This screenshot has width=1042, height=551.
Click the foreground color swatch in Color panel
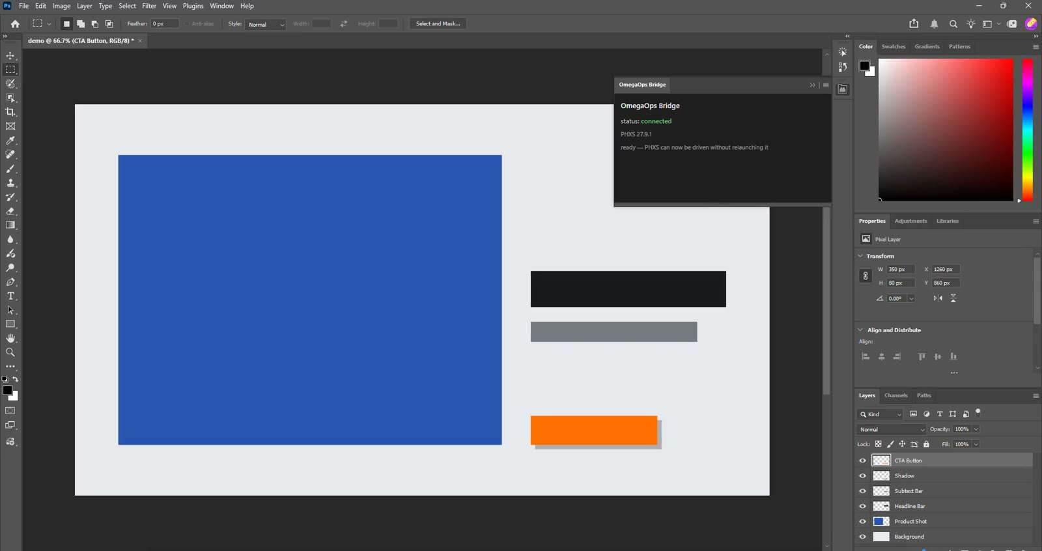pyautogui.click(x=864, y=65)
